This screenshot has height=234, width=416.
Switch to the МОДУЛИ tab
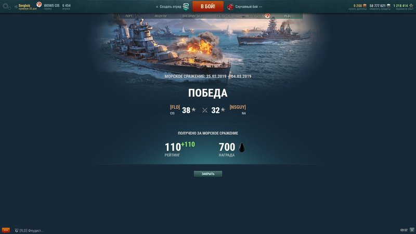pos(161,16)
